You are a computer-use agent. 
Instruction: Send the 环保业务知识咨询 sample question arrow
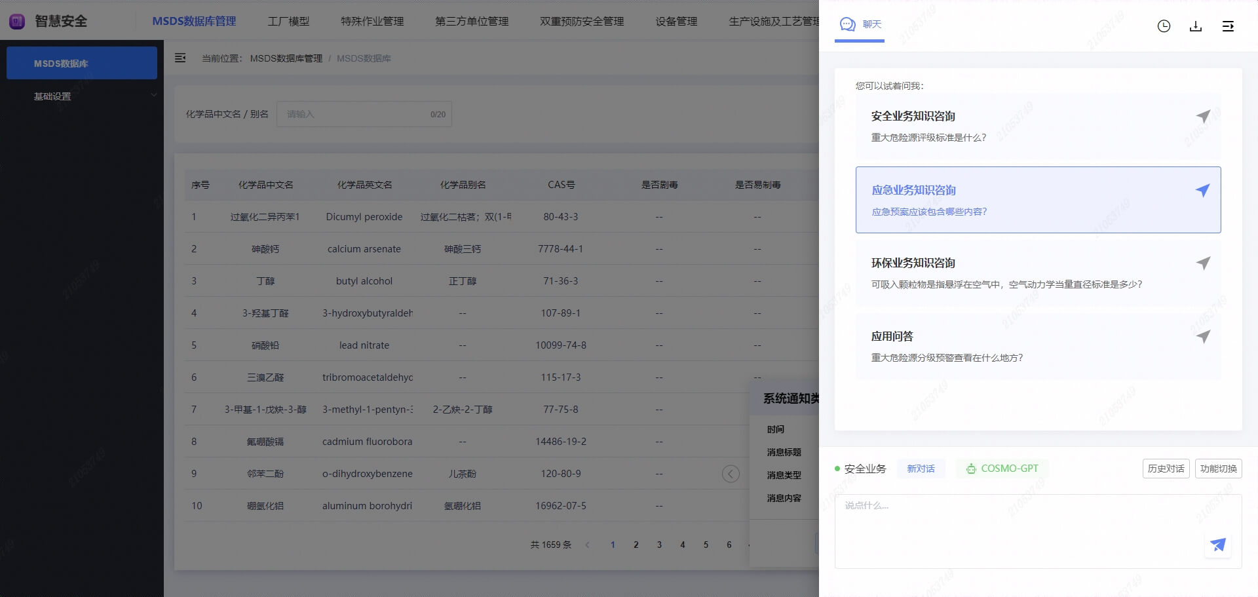[x=1203, y=263]
